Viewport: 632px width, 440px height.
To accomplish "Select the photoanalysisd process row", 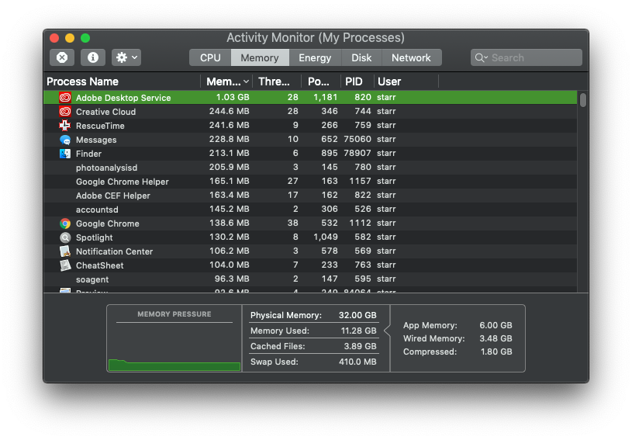I will [x=310, y=168].
